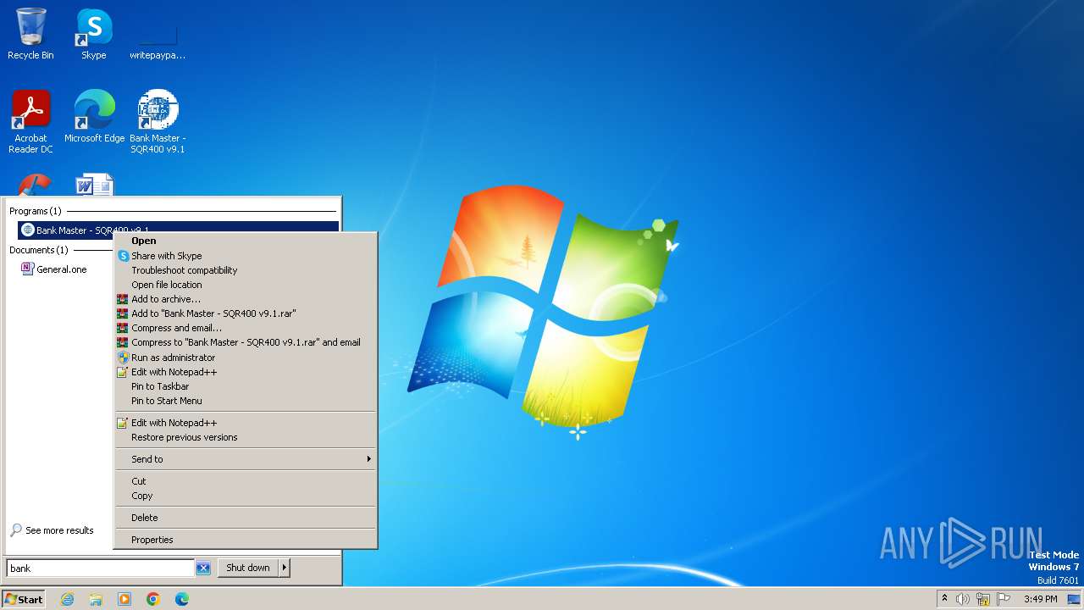Launch Google Chrome from taskbar
The image size is (1084, 610).
153,599
